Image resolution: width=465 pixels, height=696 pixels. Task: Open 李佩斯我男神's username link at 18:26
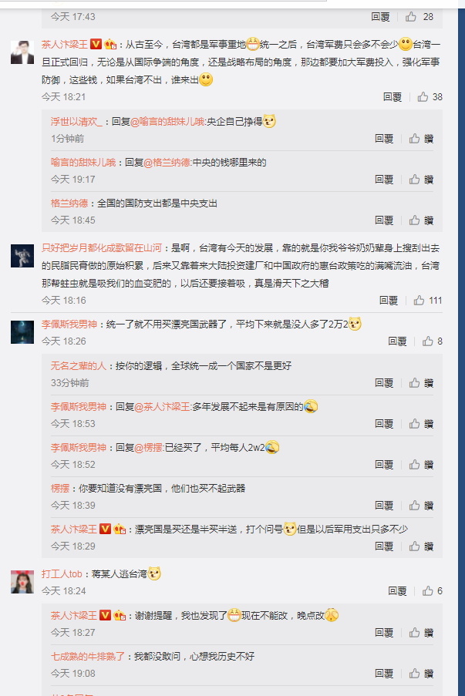point(69,324)
